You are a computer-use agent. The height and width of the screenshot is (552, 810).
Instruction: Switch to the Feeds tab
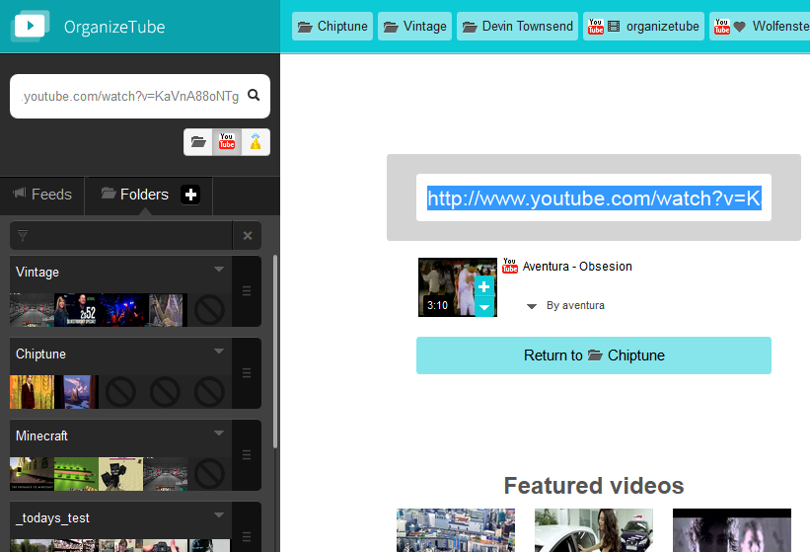point(42,195)
